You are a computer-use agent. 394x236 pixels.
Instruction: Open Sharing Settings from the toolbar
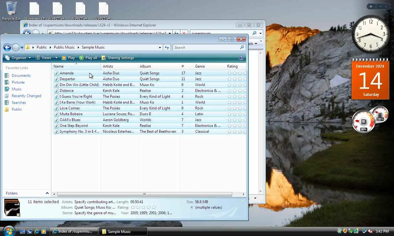[x=118, y=58]
